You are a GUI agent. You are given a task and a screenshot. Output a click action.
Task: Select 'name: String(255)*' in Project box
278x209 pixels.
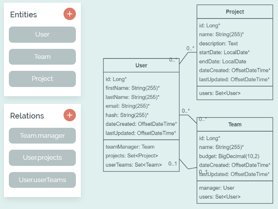click(221, 34)
